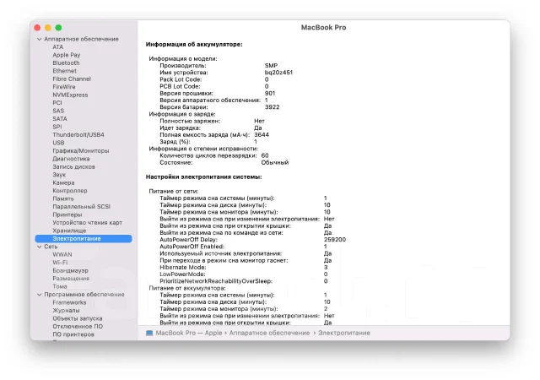
Task: Select SAS in hardware list
Action: 58,111
